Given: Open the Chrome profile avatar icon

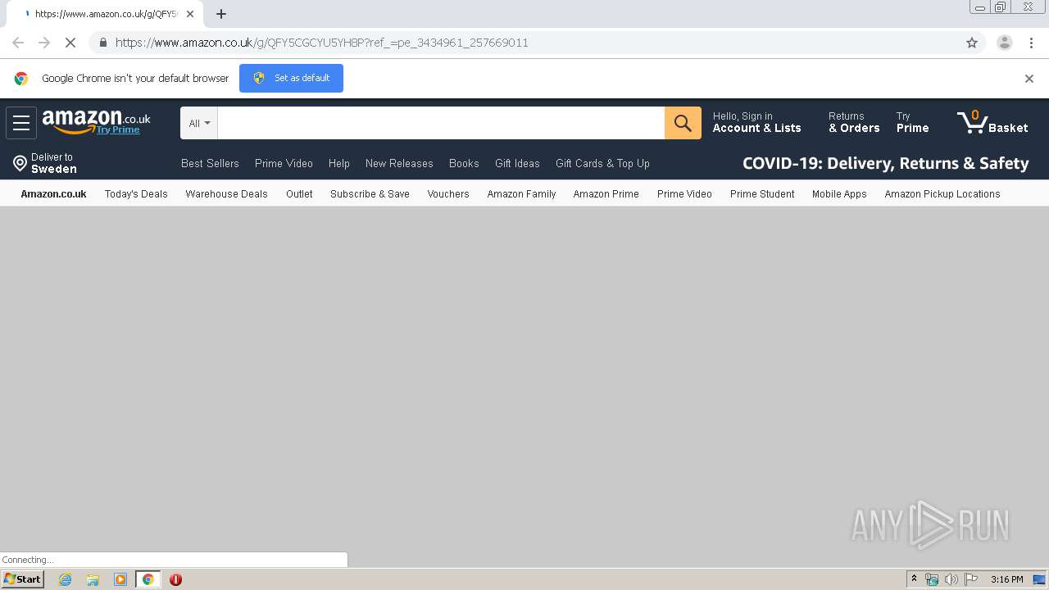Looking at the screenshot, I should 1004,43.
